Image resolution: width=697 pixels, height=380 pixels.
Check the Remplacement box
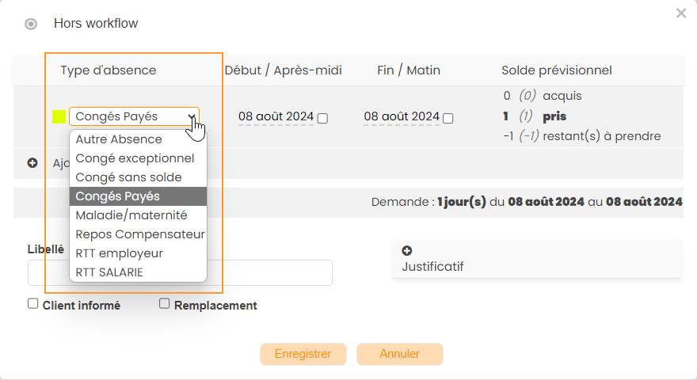pos(165,303)
